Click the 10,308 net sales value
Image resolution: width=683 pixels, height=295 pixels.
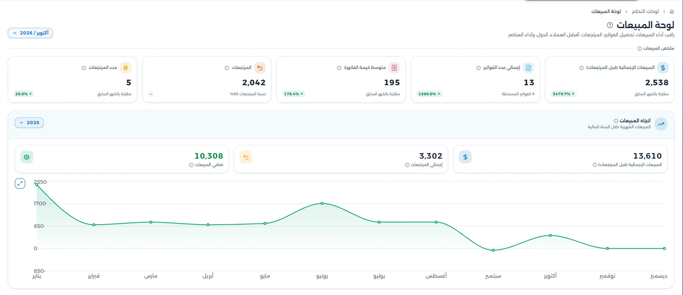(209, 156)
